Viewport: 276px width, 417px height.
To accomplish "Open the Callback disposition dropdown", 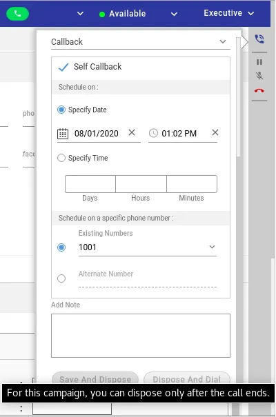I will coord(141,42).
